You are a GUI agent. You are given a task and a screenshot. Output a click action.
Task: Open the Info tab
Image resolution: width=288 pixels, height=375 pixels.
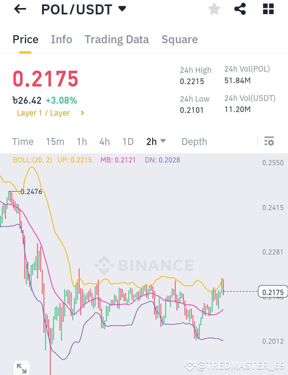(61, 39)
